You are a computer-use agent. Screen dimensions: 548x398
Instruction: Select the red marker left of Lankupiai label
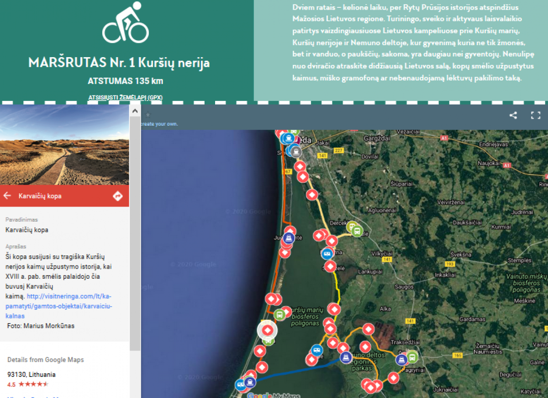pyautogui.click(x=330, y=266)
